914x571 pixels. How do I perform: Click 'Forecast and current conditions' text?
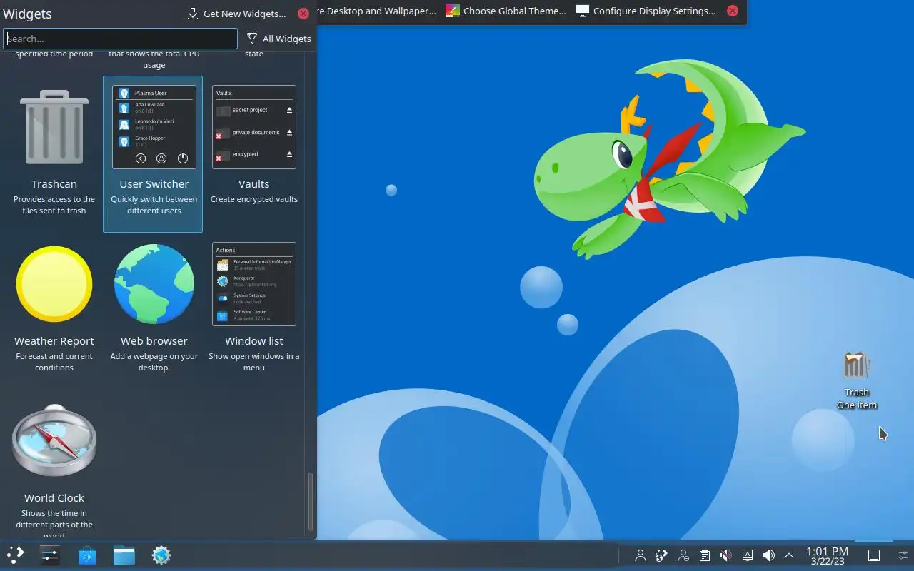[x=54, y=362]
